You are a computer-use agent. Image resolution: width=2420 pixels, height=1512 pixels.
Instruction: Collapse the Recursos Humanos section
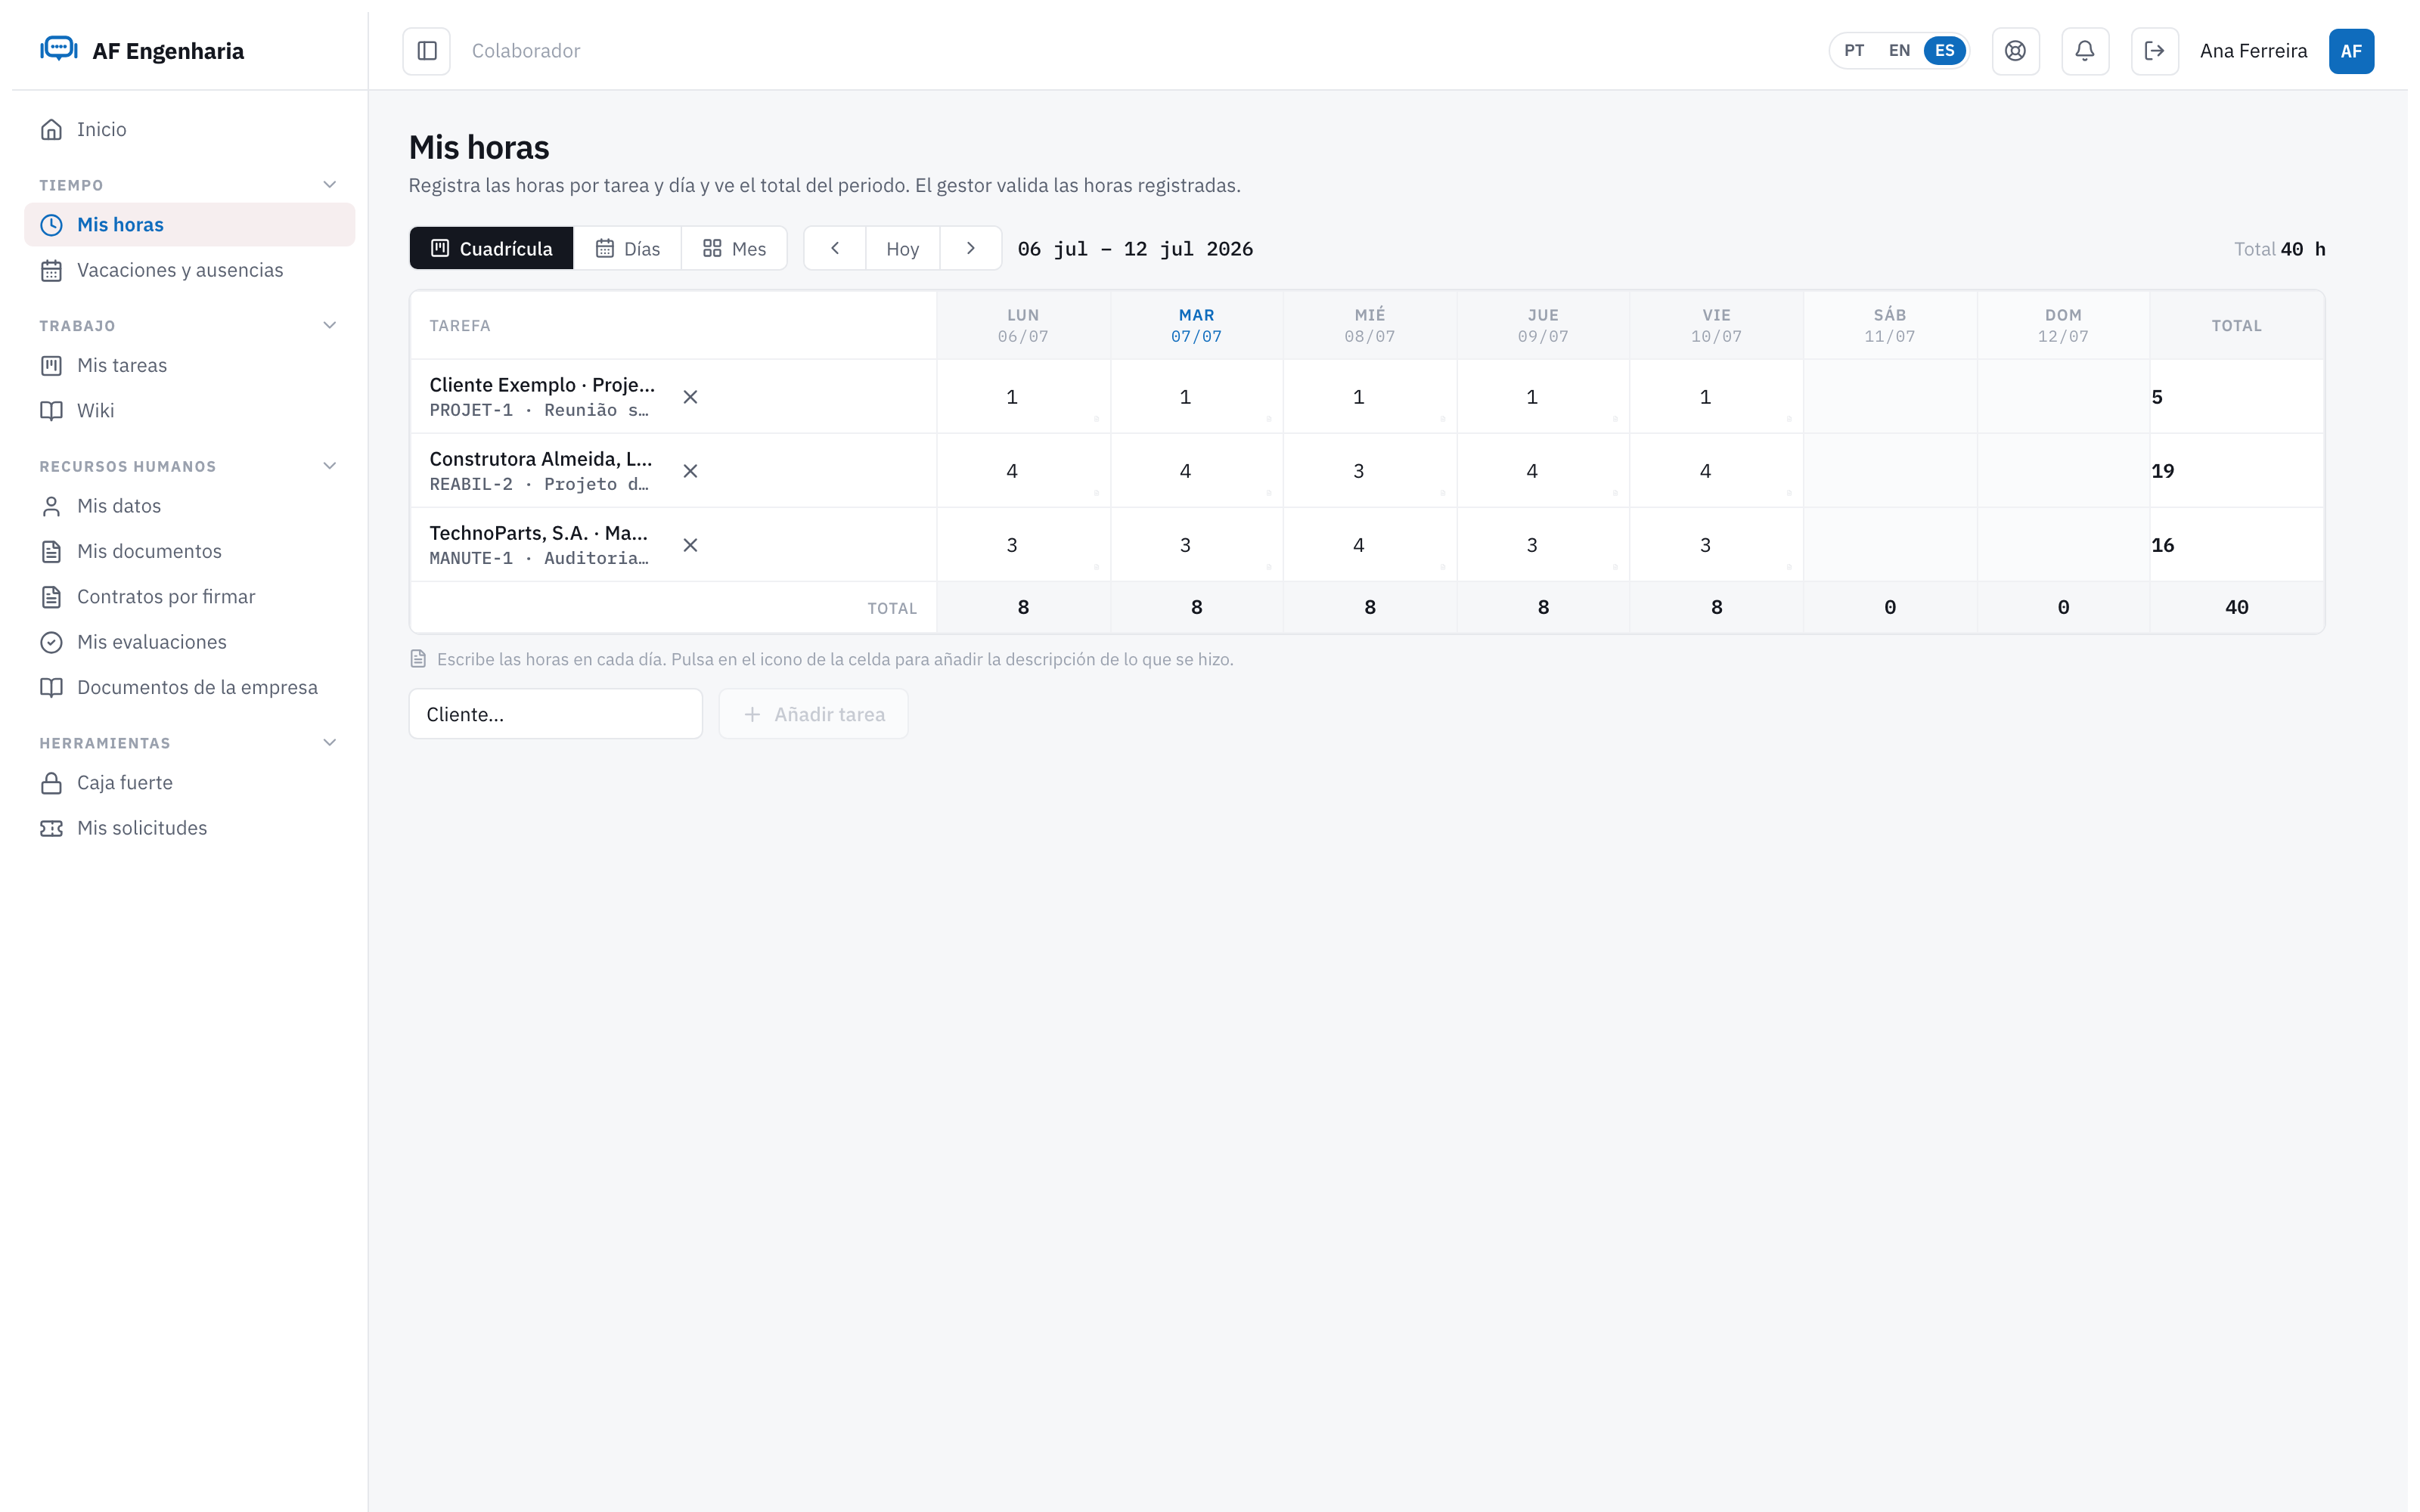(330, 466)
